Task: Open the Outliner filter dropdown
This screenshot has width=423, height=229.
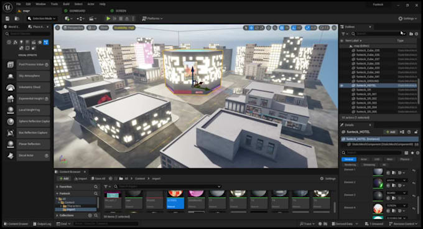Action: pyautogui.click(x=345, y=34)
